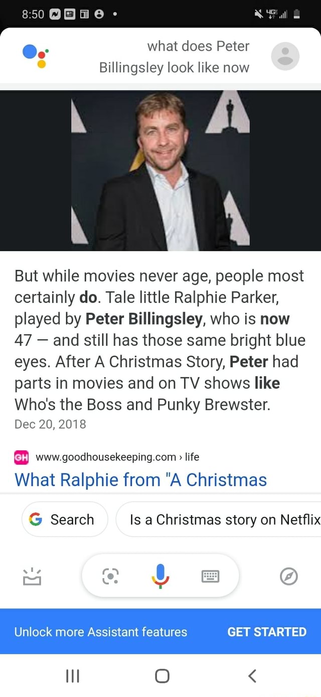
Task: Open the Assistant updates inbox icon
Action: (32, 576)
